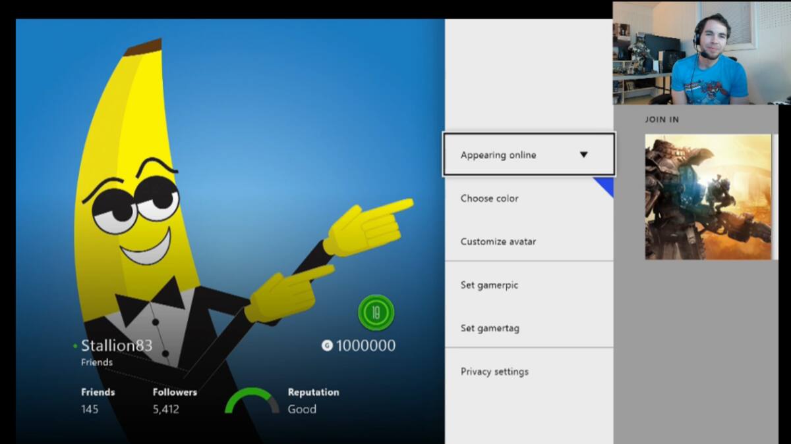
Task: Open the Appearing online status box
Action: click(x=529, y=155)
